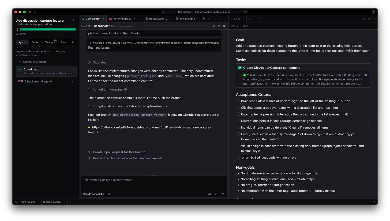This screenshot has width=390, height=221.
Task: Open the Changes tab in the sidebar
Action: click(x=49, y=42)
